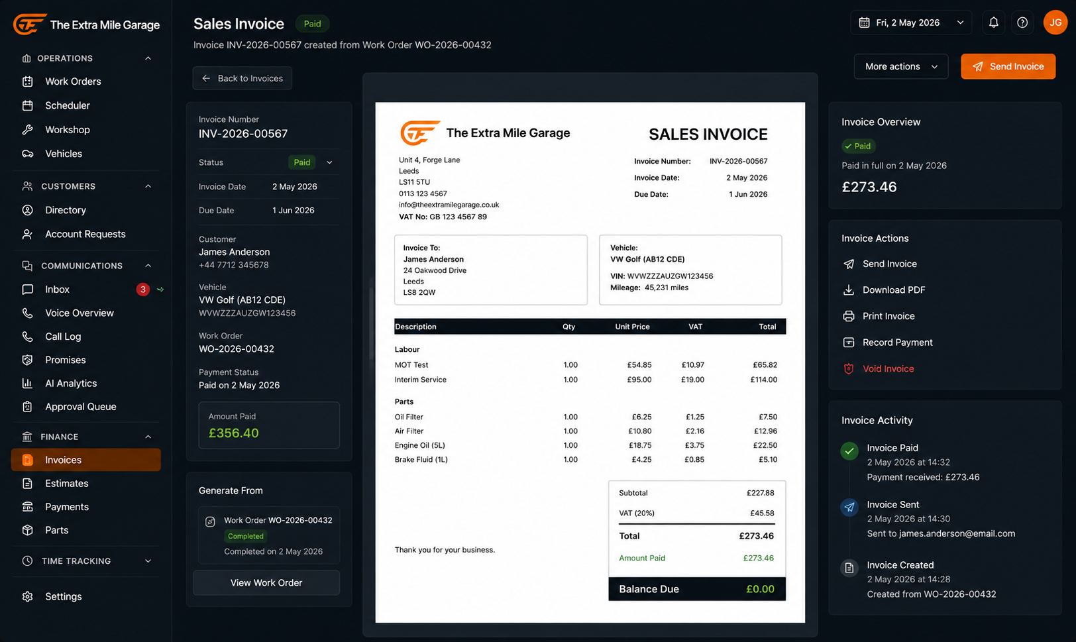The height and width of the screenshot is (642, 1076).
Task: Click the customer phone +44 7712 345678
Action: 233,265
